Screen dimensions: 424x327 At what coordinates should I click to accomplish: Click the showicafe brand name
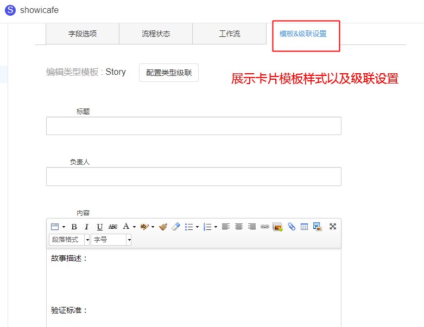coord(39,10)
